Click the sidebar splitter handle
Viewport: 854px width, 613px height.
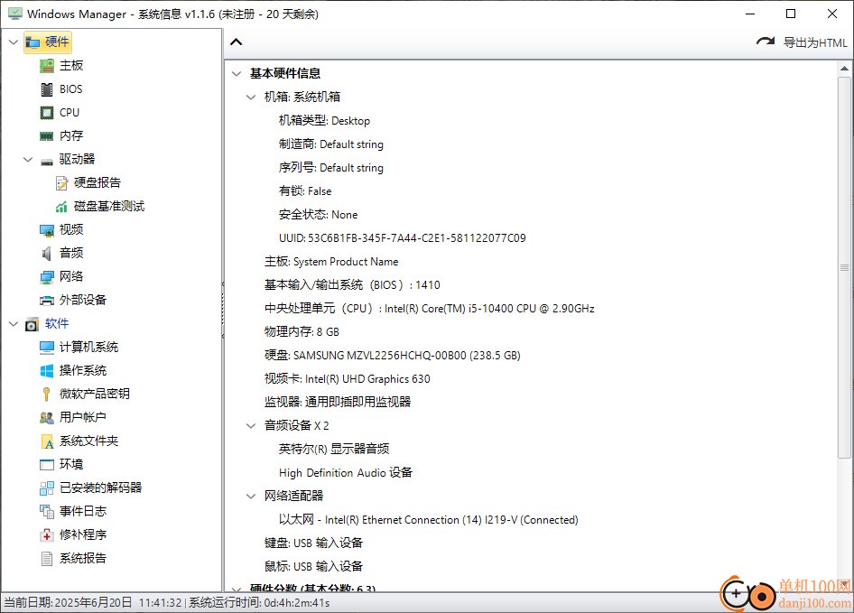pyautogui.click(x=223, y=311)
